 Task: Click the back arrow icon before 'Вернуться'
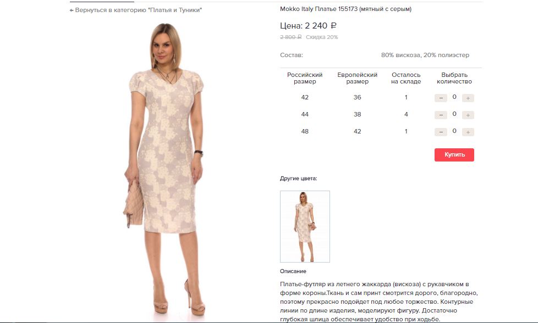point(72,10)
